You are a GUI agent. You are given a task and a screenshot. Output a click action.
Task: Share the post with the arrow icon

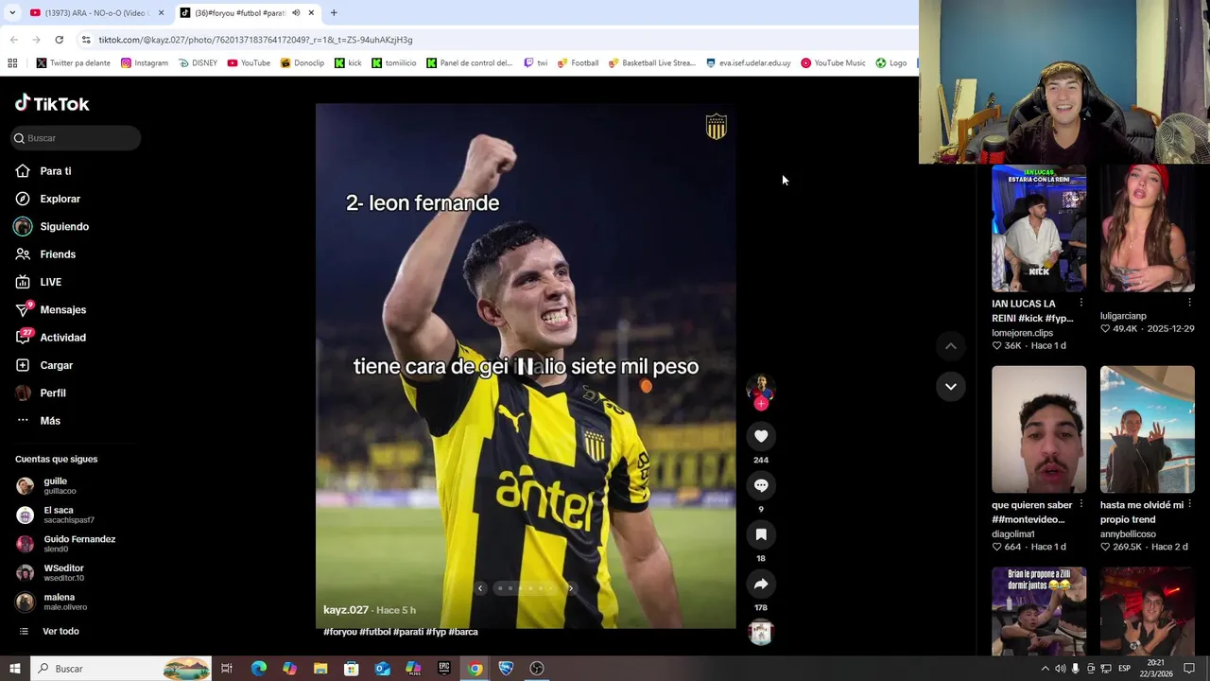(x=761, y=584)
